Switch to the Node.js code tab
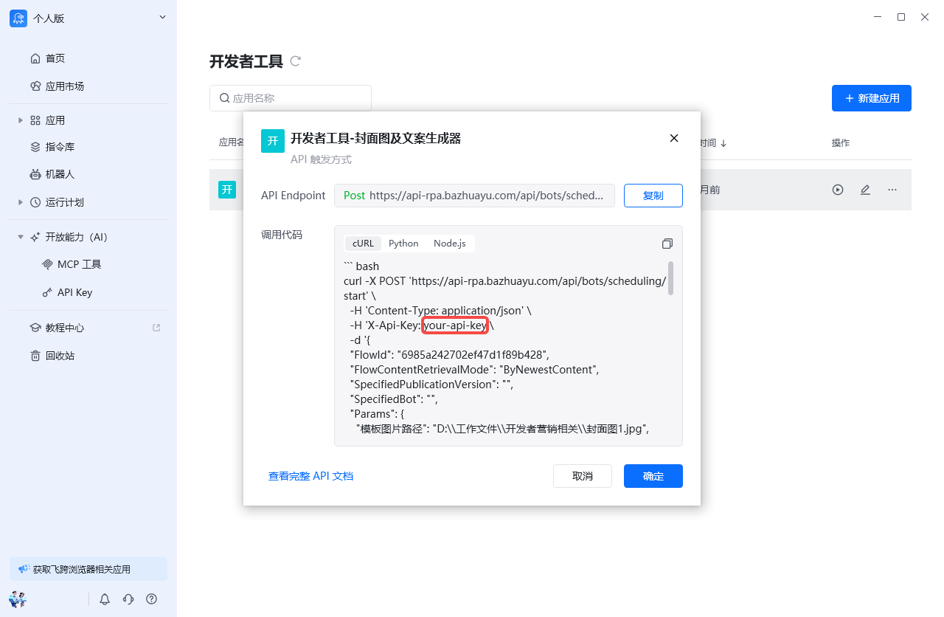The width and height of the screenshot is (944, 617). (x=450, y=244)
